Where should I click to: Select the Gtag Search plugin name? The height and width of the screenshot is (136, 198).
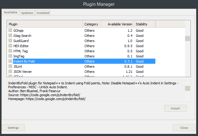(22, 36)
